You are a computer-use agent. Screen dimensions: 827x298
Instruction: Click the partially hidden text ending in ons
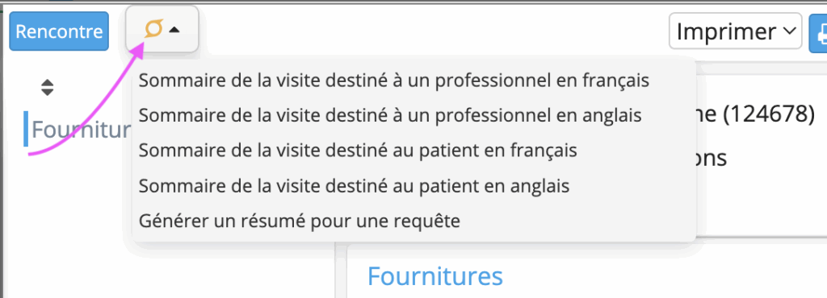712,158
